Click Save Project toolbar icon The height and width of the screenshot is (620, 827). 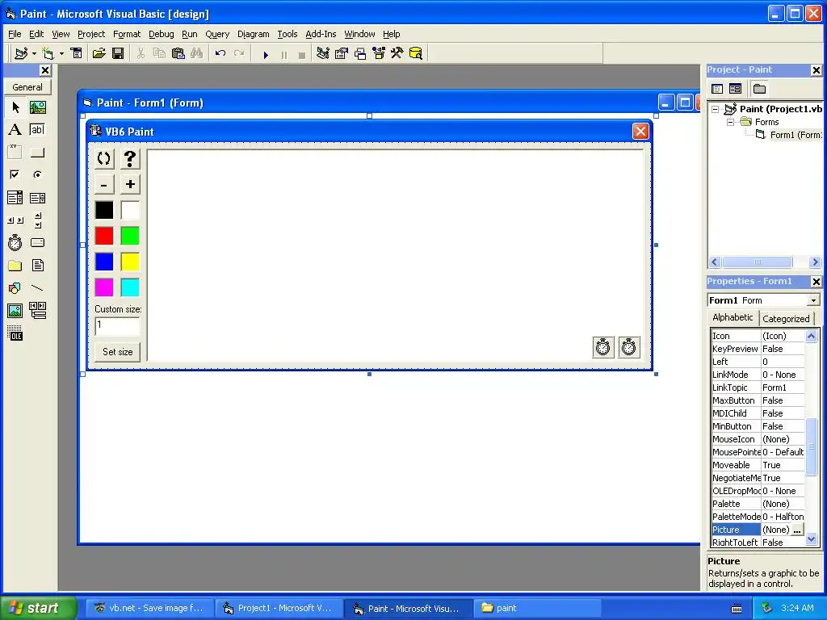tap(118, 53)
